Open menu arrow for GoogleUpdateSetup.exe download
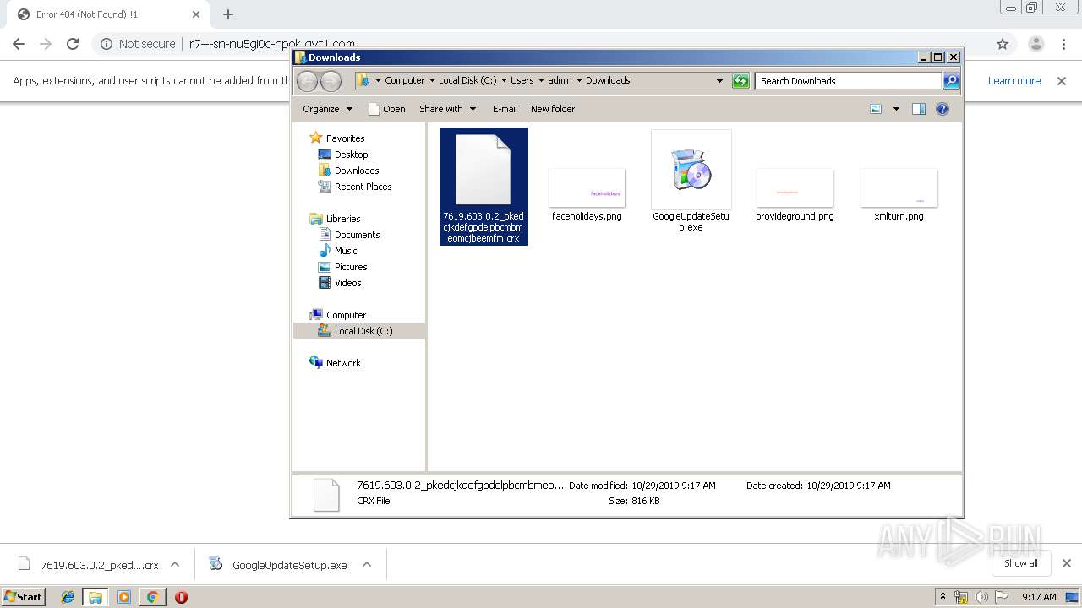Image resolution: width=1082 pixels, height=608 pixels. click(x=367, y=565)
